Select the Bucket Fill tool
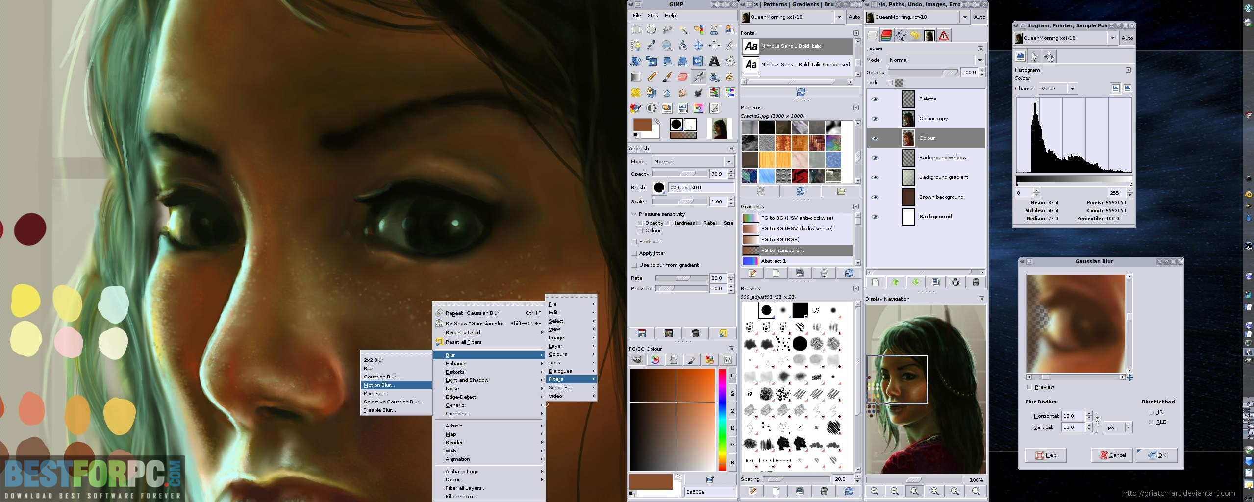 730,61
